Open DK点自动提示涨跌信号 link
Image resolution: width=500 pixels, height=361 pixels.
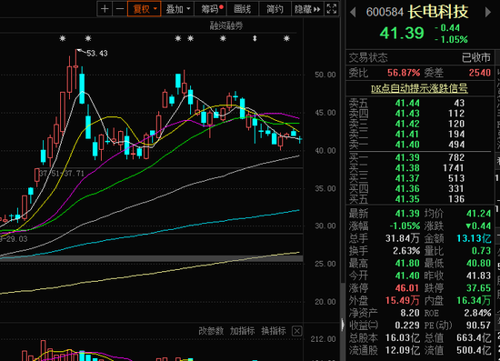click(419, 88)
